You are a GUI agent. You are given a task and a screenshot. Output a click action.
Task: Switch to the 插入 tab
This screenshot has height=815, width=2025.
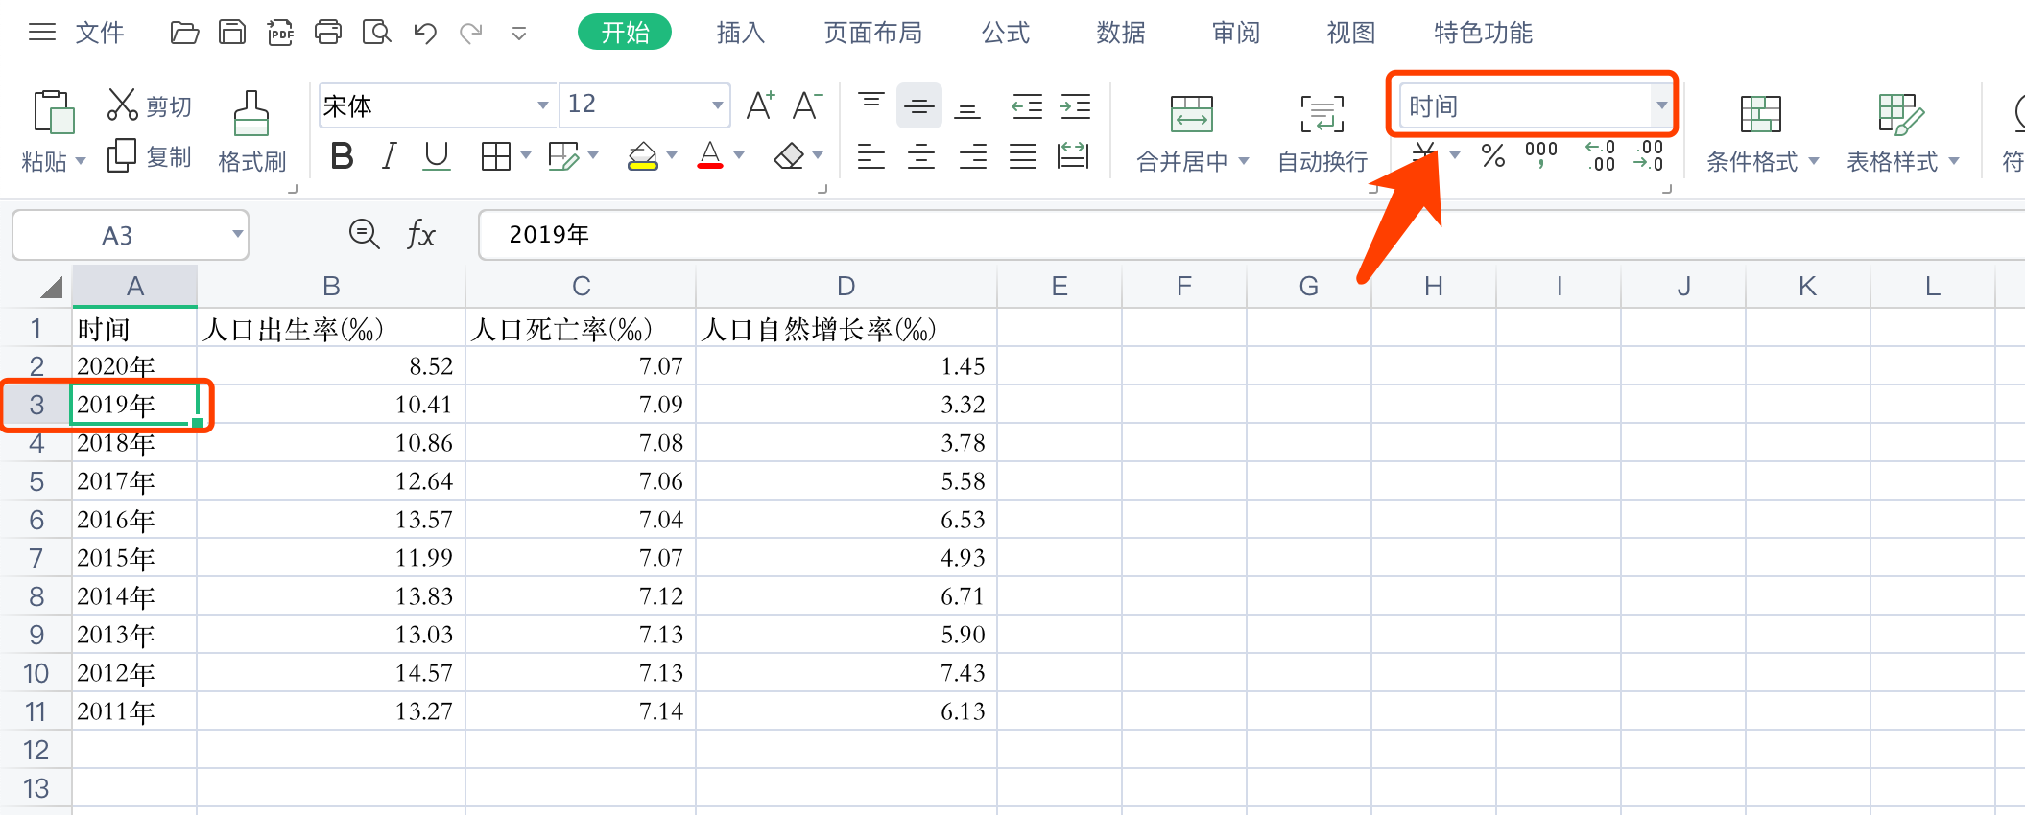(740, 34)
